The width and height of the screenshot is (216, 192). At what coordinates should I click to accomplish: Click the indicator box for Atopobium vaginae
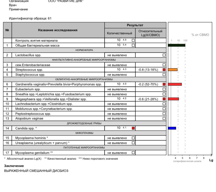click(x=164, y=119)
